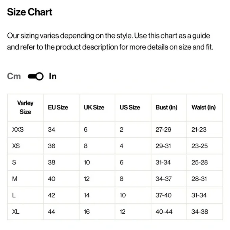The height and width of the screenshot is (230, 230).
Task: Click the sizing guide description paragraph
Action: pos(110,41)
